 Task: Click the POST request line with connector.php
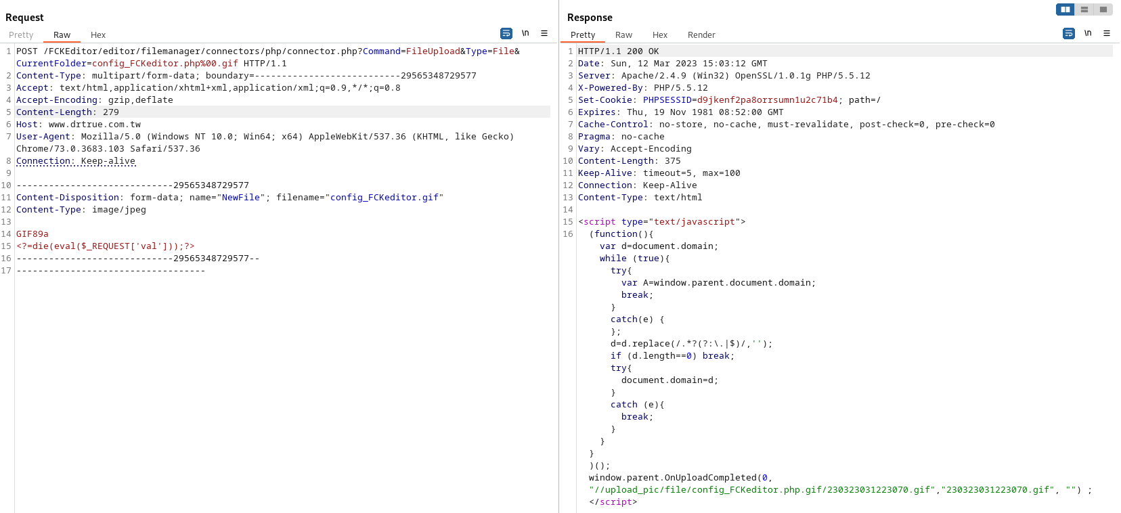tap(268, 51)
